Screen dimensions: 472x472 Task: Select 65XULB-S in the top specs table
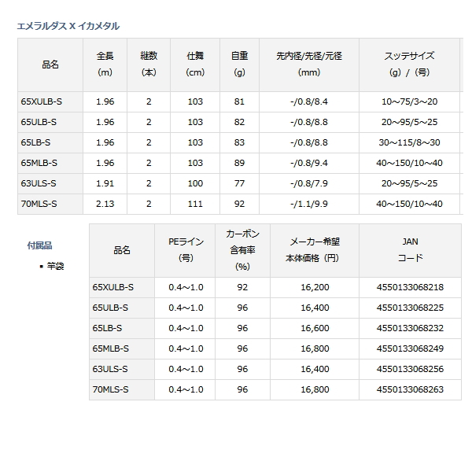pos(41,101)
